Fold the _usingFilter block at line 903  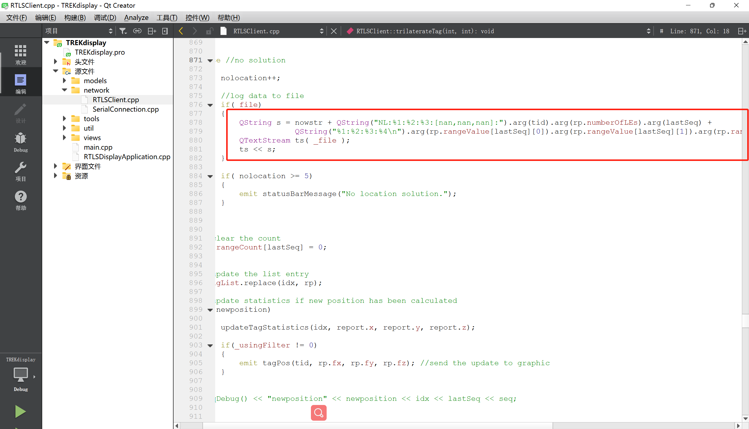(210, 346)
